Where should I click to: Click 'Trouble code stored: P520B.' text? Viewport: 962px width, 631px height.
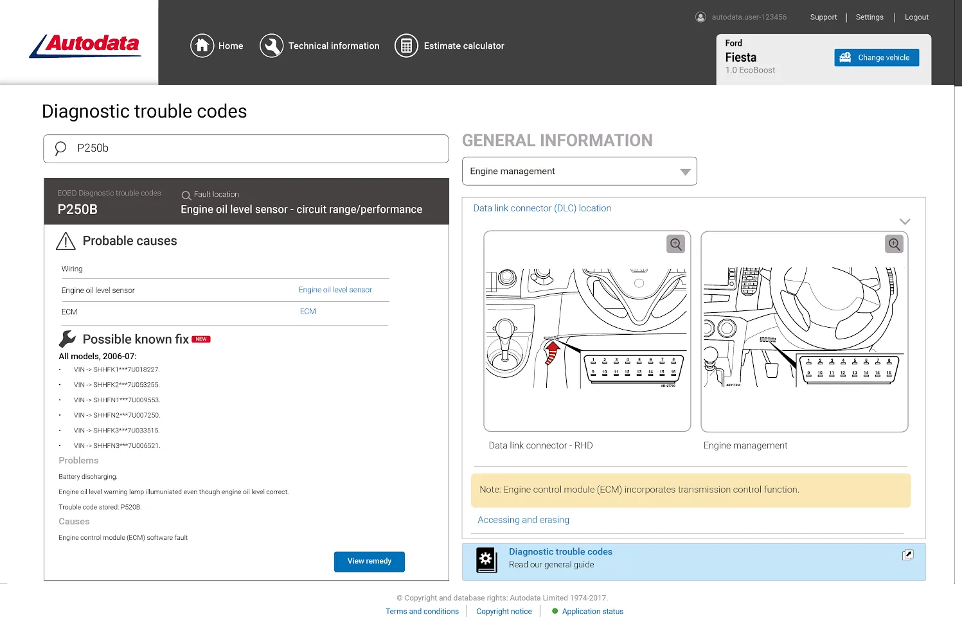(100, 507)
